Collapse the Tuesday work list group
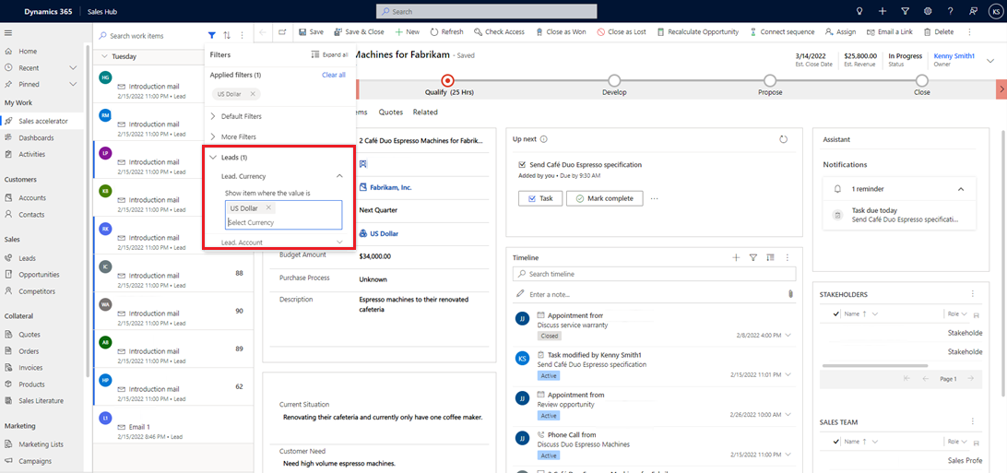This screenshot has width=1007, height=473. point(105,56)
